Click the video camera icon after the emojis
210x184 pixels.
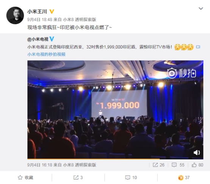point(198,47)
